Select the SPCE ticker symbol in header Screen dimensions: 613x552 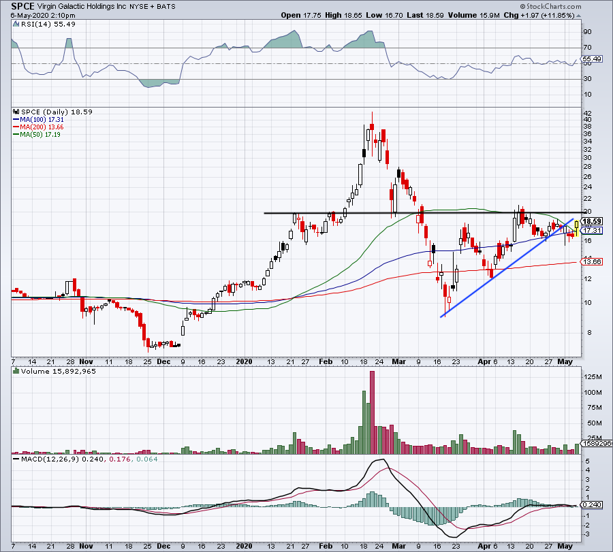[22, 6]
